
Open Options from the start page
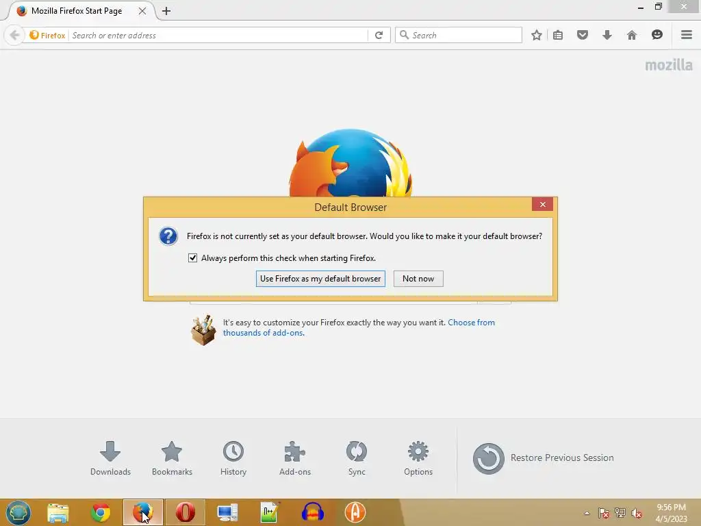pyautogui.click(x=418, y=458)
